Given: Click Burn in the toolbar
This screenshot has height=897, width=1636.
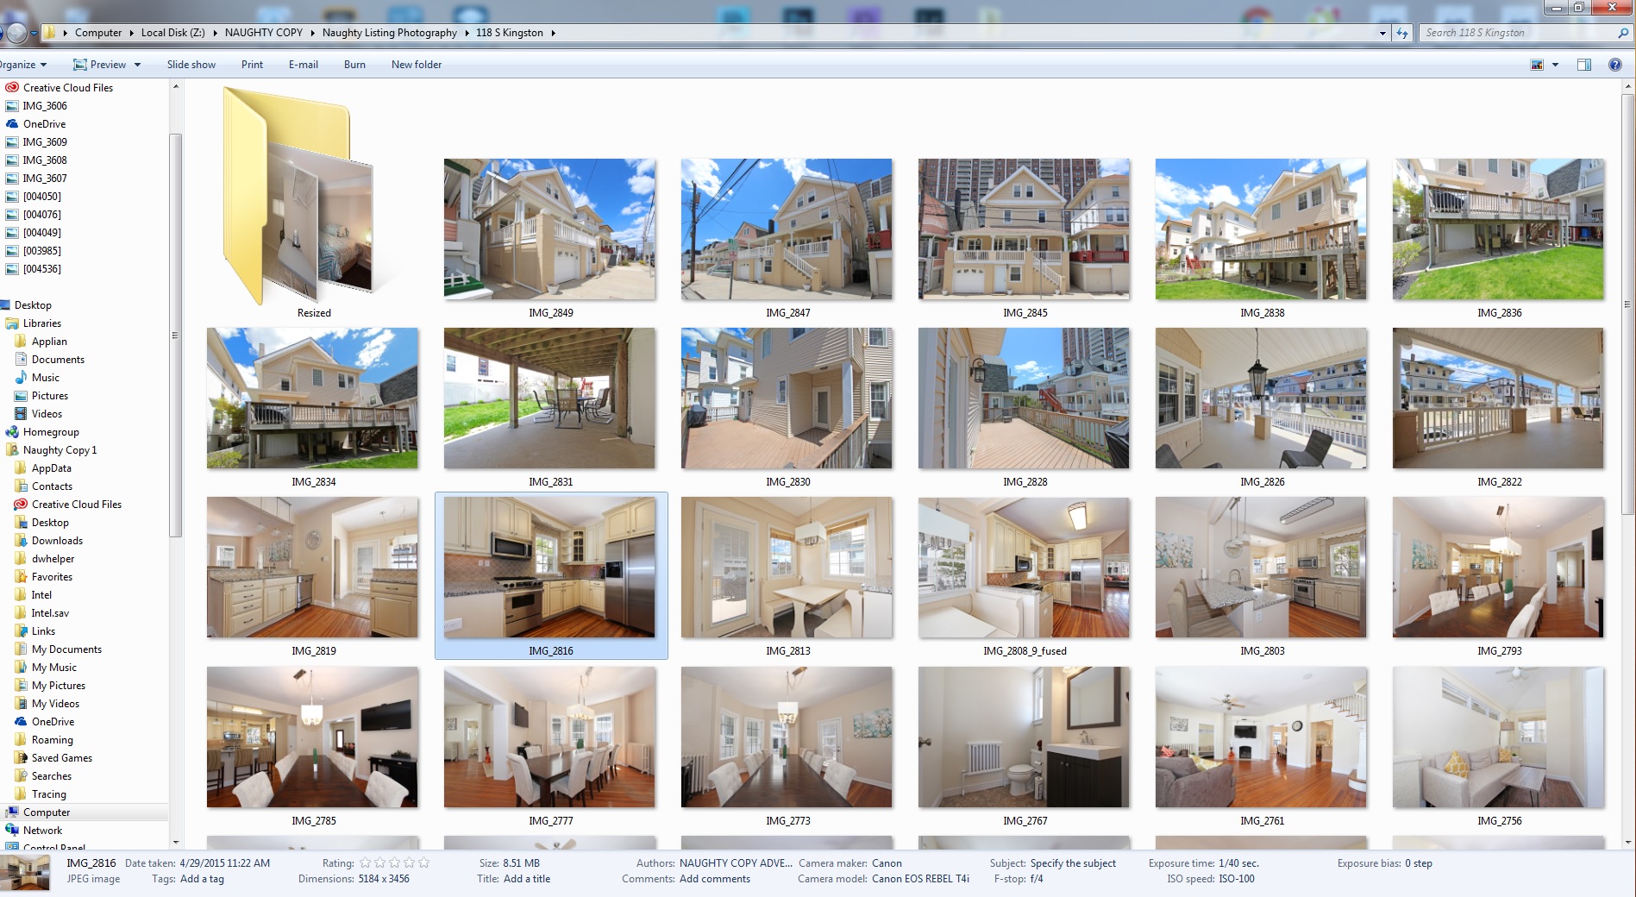Looking at the screenshot, I should [x=354, y=65].
